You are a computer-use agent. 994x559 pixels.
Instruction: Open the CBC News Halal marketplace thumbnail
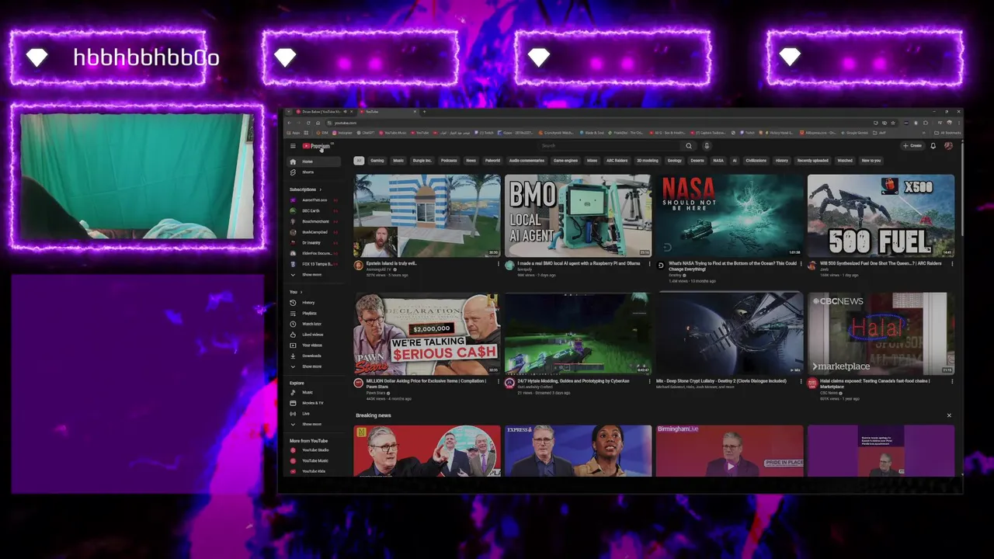pos(881,334)
